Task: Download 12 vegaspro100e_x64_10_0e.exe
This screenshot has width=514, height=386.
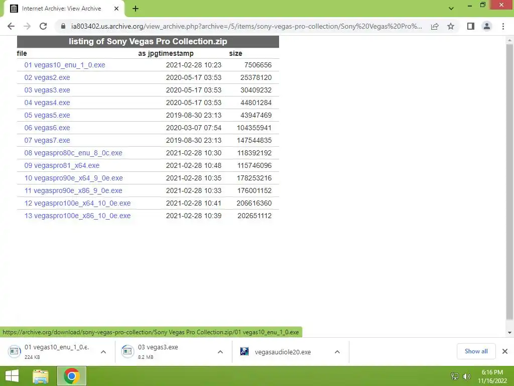Action: tap(77, 203)
